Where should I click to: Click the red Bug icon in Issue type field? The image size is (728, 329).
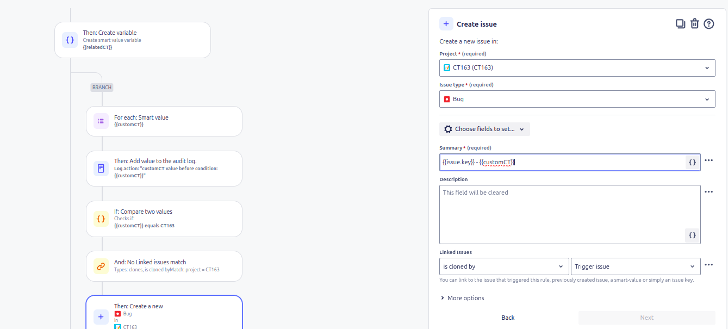(447, 99)
